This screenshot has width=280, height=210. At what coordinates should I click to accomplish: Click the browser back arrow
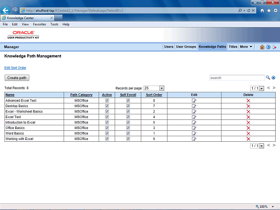pos(5,10)
